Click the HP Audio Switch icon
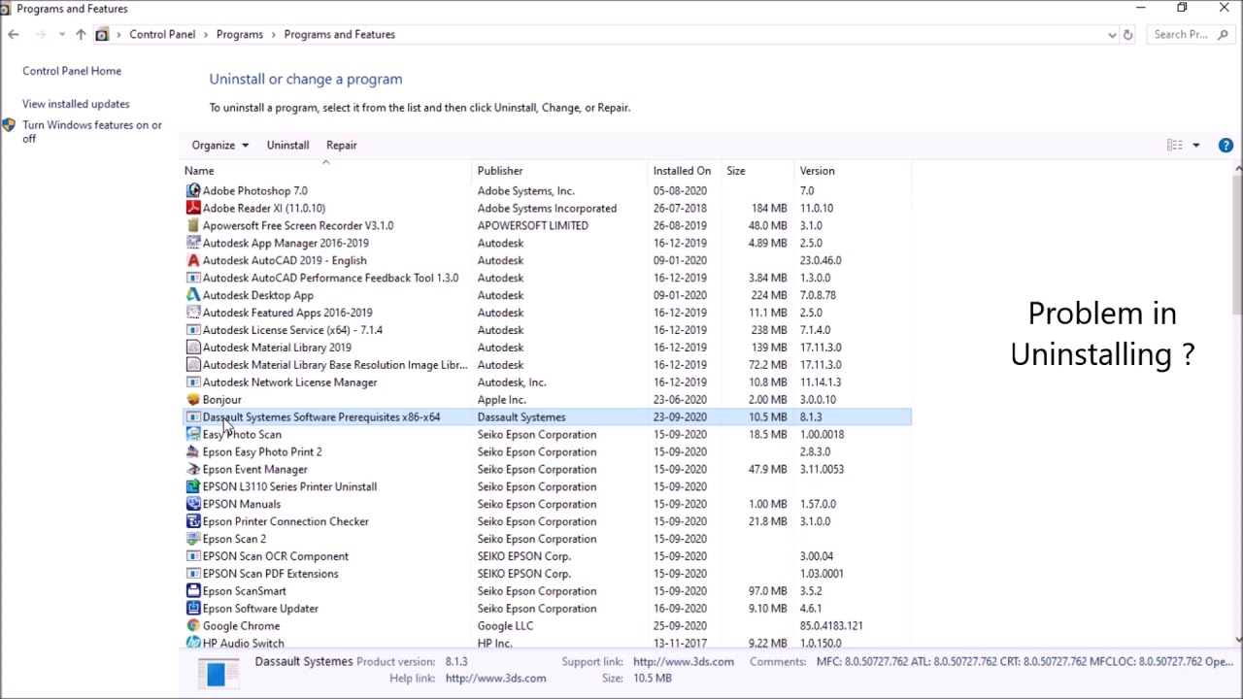This screenshot has width=1243, height=699. click(x=193, y=643)
